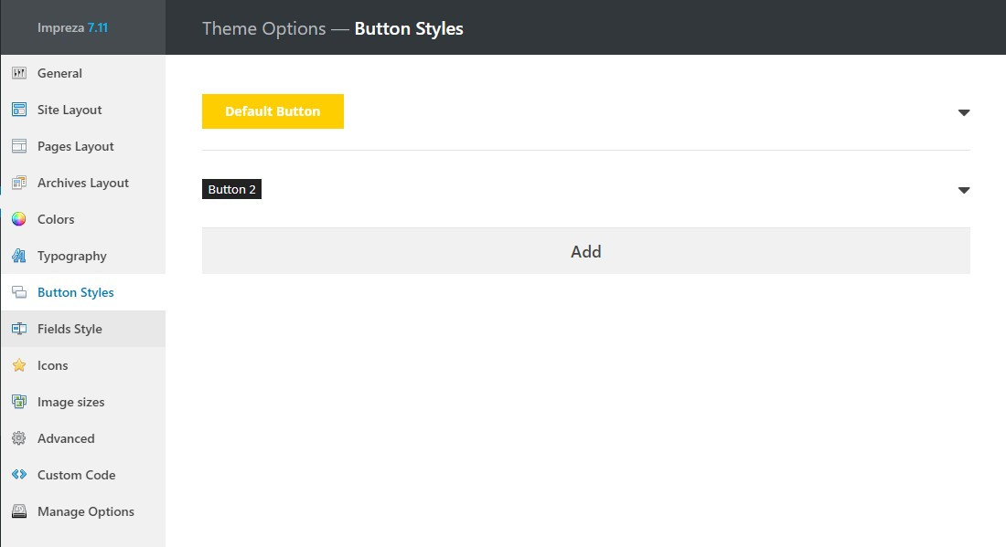The width and height of the screenshot is (1006, 547).
Task: Click Add to create new button style
Action: tap(585, 251)
